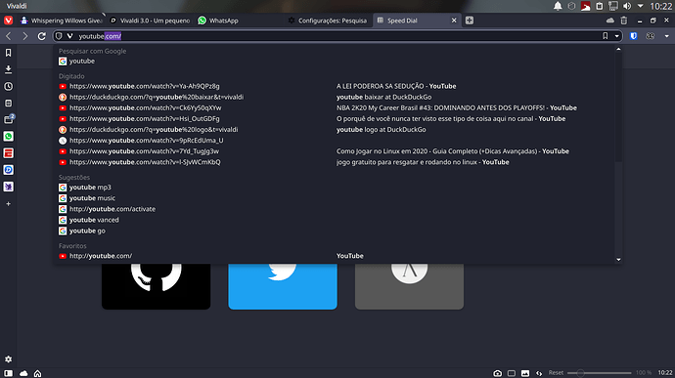The image size is (675, 378).
Task: Open the History panel
Action: pos(8,86)
